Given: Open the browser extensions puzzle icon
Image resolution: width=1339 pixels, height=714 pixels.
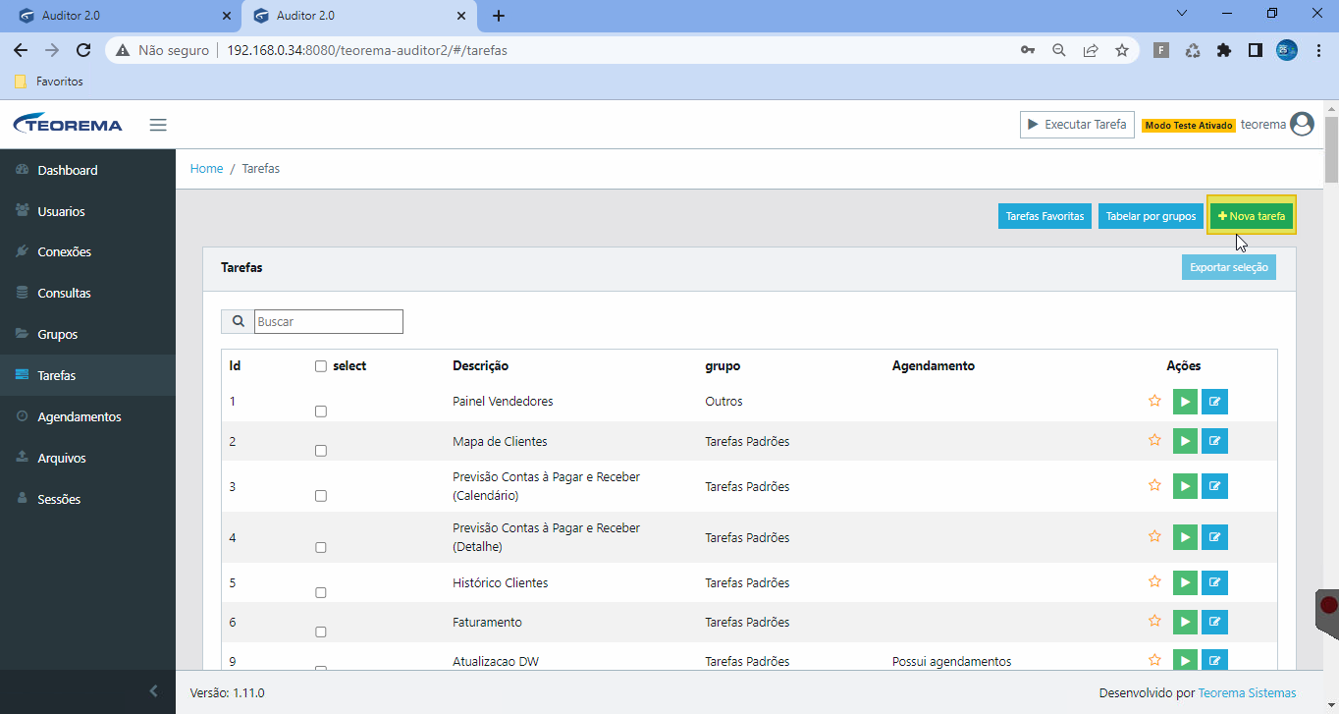Looking at the screenshot, I should point(1223,50).
